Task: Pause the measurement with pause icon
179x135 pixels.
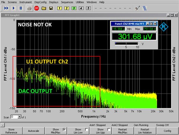Action: click(21, 8)
